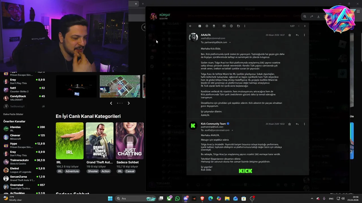Expand recipient details next to partnership@kick.com

[x=230, y=43]
